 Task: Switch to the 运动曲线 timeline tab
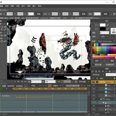click(x=19, y=86)
